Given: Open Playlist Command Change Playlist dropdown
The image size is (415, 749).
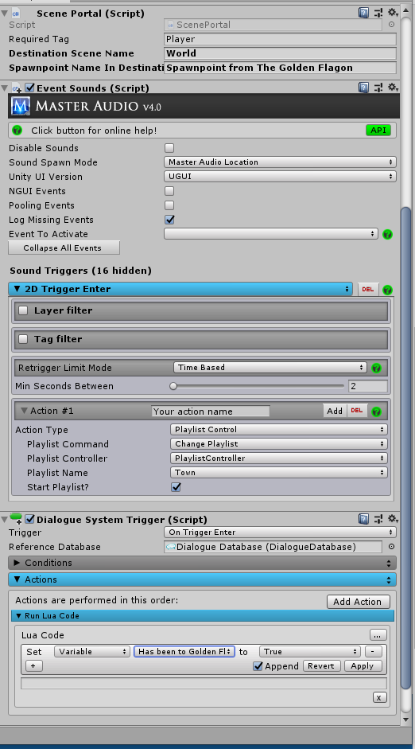Looking at the screenshot, I should 278,444.
